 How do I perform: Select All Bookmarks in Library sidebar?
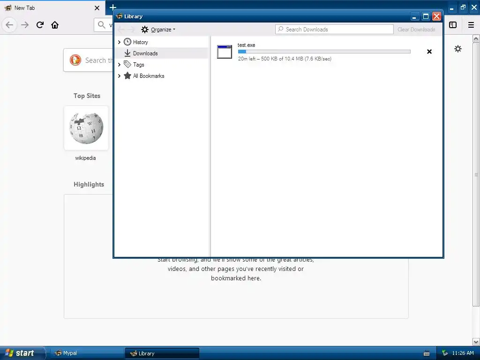pyautogui.click(x=149, y=76)
